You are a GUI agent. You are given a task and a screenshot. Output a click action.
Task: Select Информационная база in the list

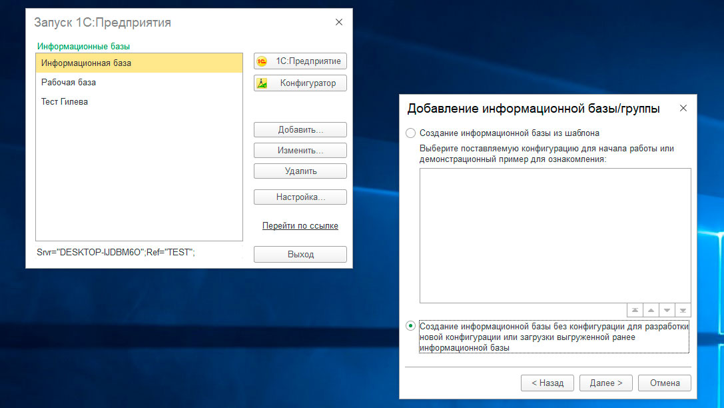139,63
